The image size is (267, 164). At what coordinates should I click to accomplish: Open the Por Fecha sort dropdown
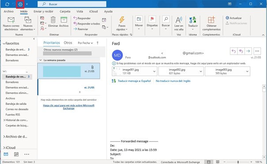[x=85, y=43]
